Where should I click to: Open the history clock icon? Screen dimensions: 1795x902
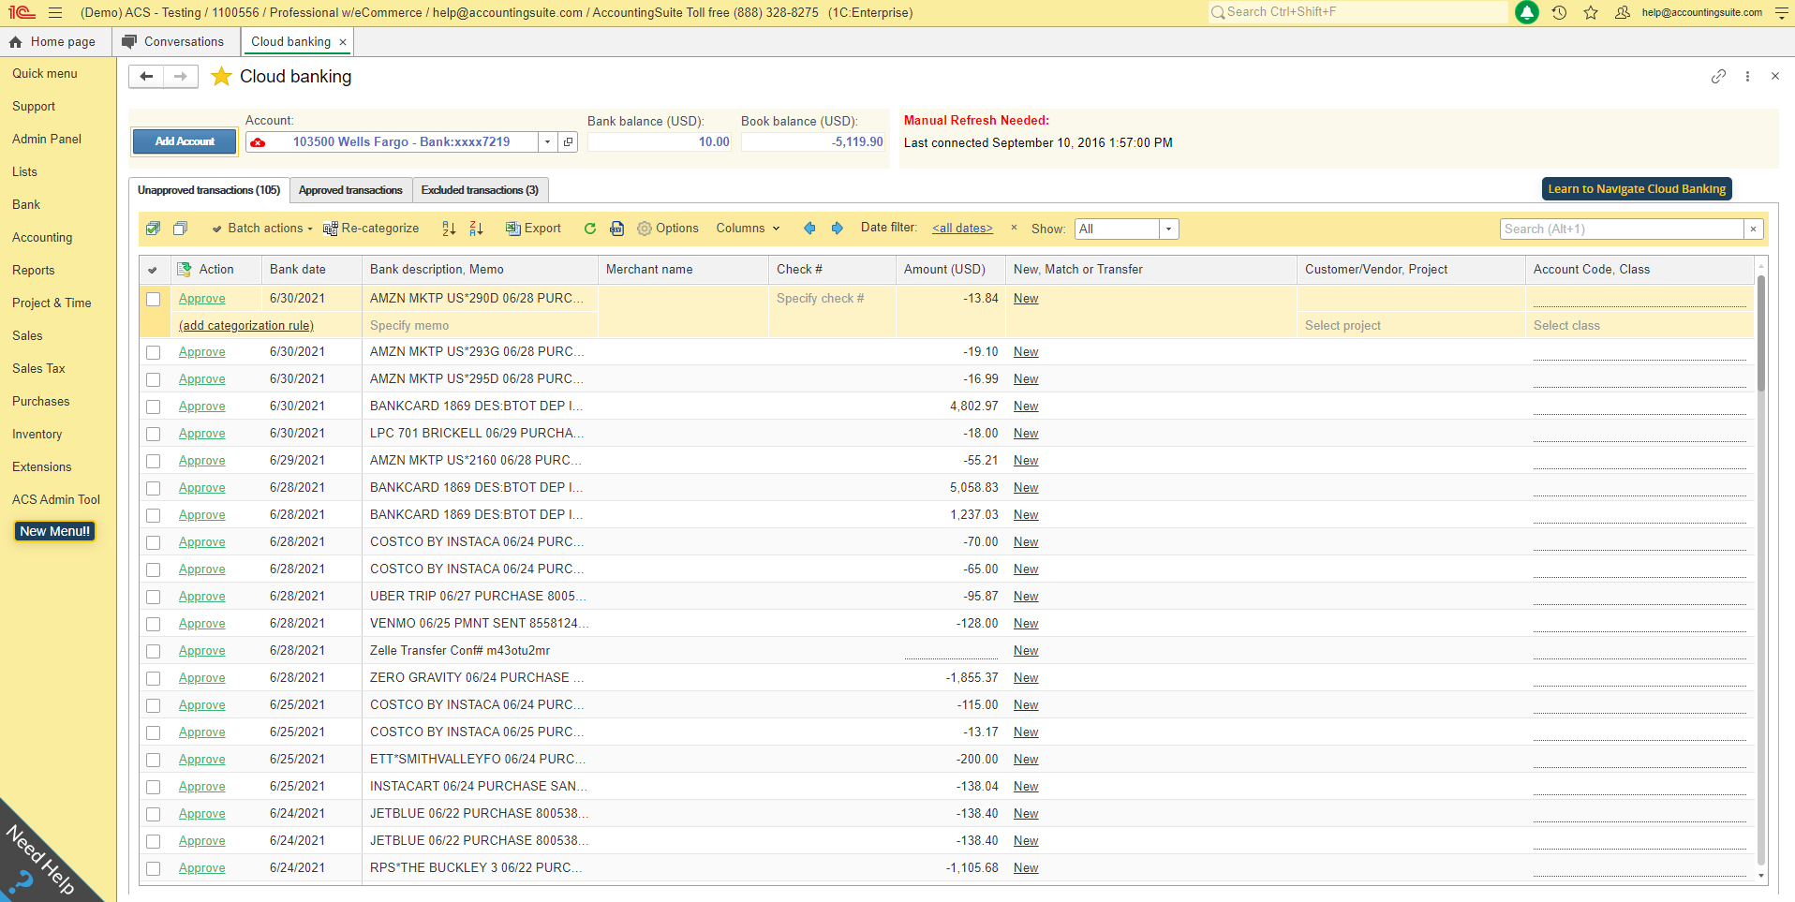(1559, 12)
